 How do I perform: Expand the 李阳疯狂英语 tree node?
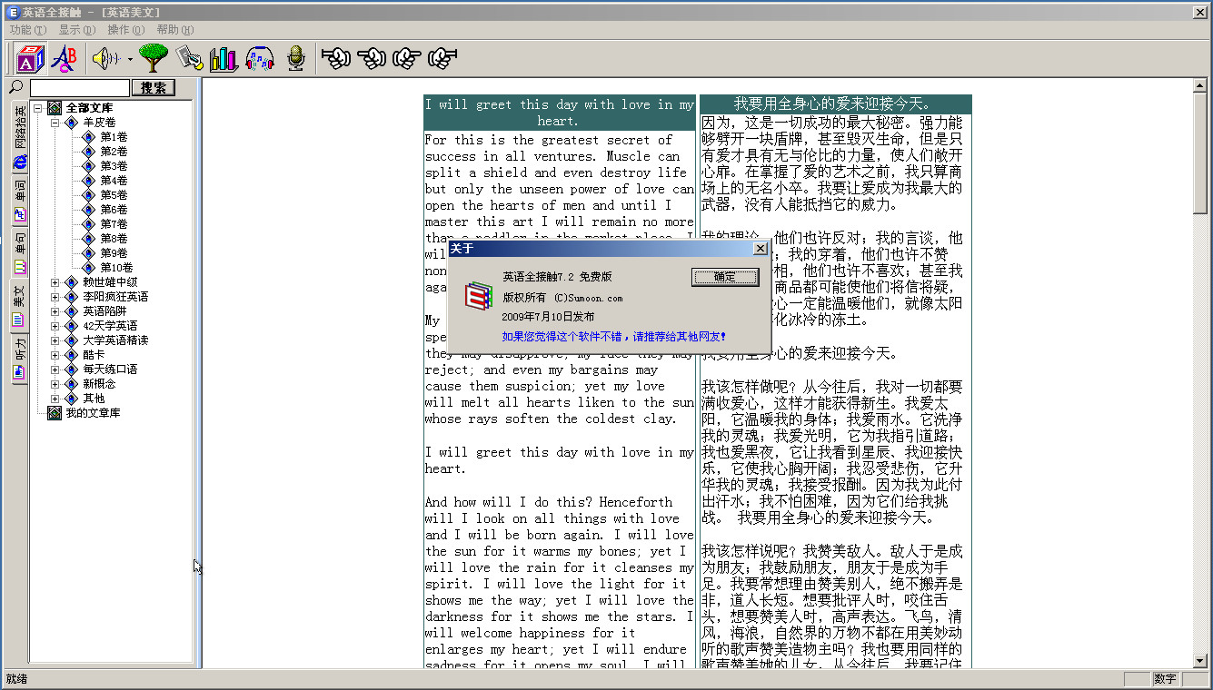(55, 297)
